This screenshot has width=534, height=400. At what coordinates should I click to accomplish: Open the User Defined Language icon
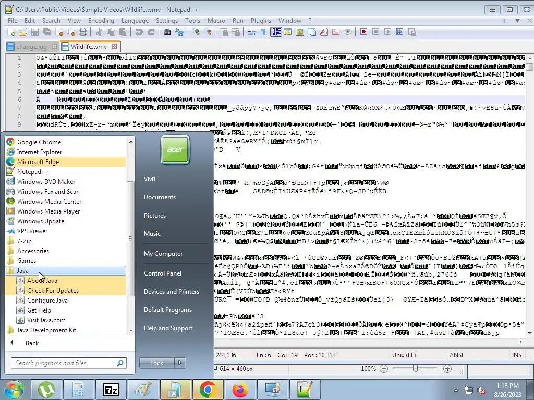287,32
